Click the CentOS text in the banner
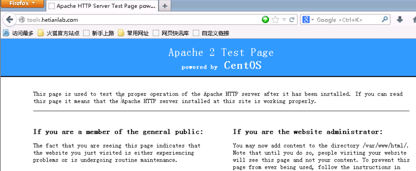Viewport: 416px width, 171px height. [x=242, y=65]
